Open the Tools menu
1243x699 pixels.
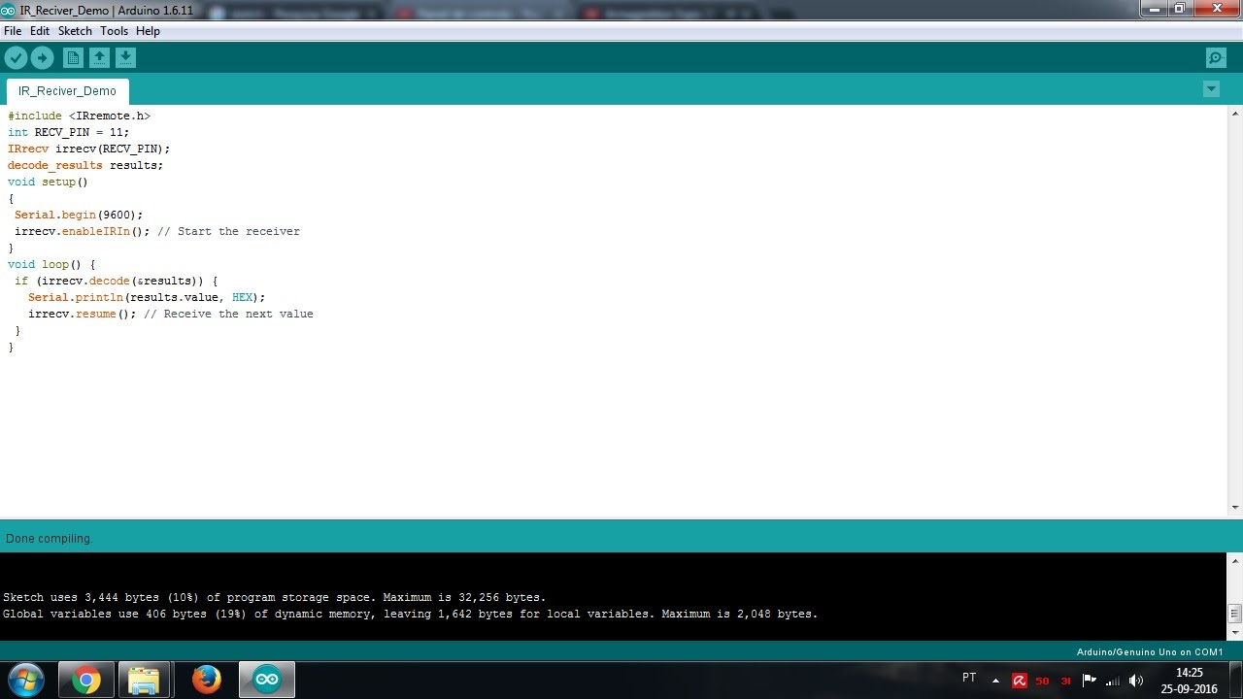114,31
